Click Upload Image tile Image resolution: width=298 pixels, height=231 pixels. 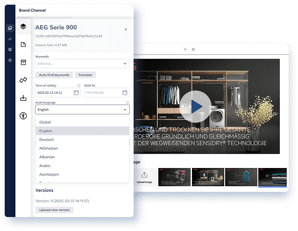(144, 177)
